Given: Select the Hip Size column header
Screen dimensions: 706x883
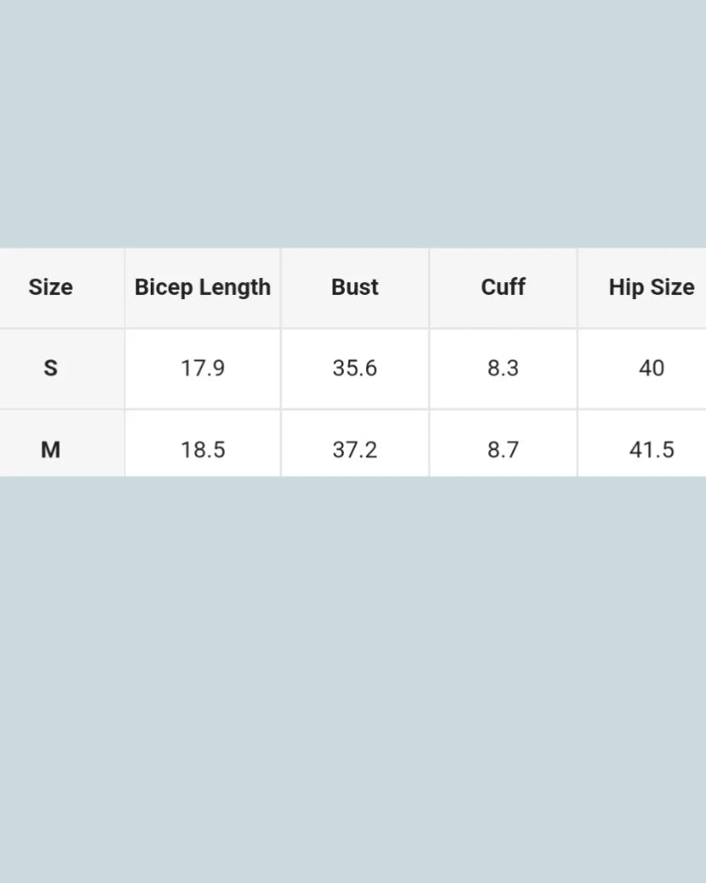Looking at the screenshot, I should pyautogui.click(x=651, y=287).
